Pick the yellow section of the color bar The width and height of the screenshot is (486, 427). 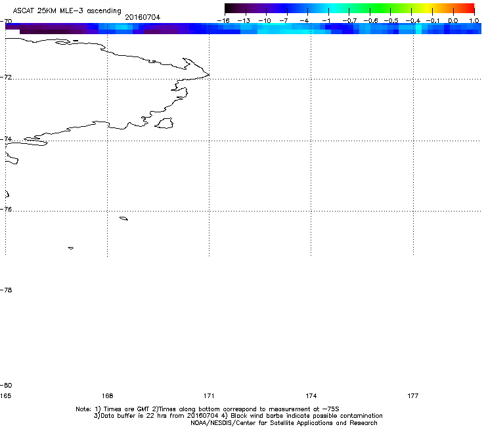tap(430, 9)
